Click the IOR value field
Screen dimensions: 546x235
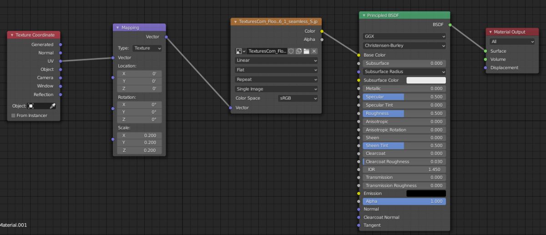[404, 169]
